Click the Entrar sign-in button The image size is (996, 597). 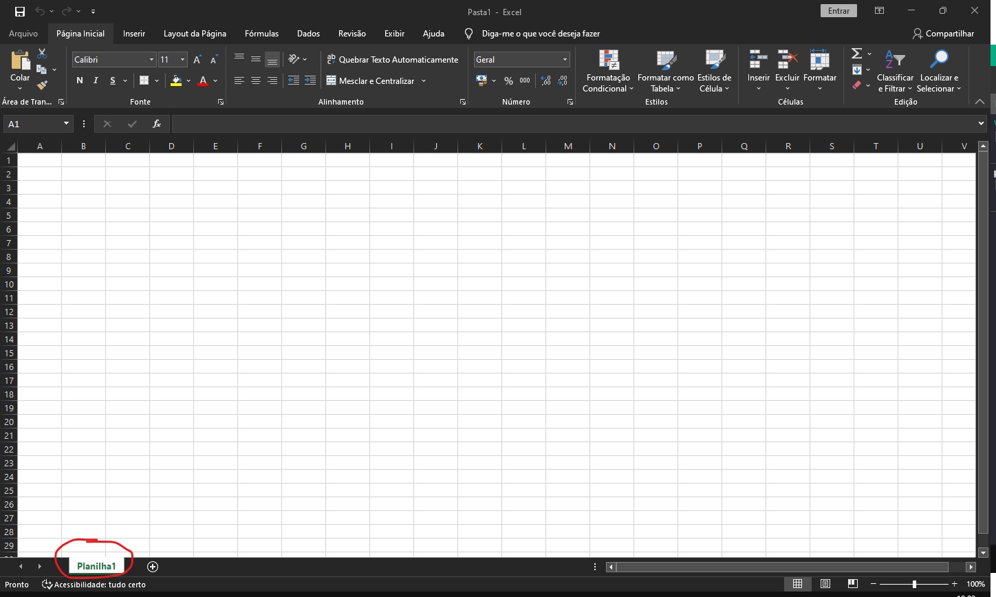tap(838, 11)
